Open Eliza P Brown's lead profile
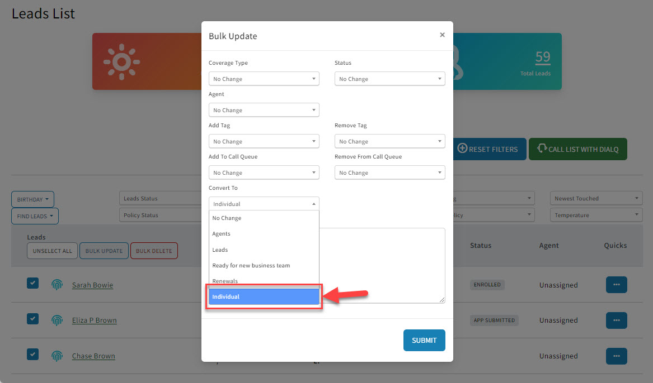 click(x=95, y=320)
